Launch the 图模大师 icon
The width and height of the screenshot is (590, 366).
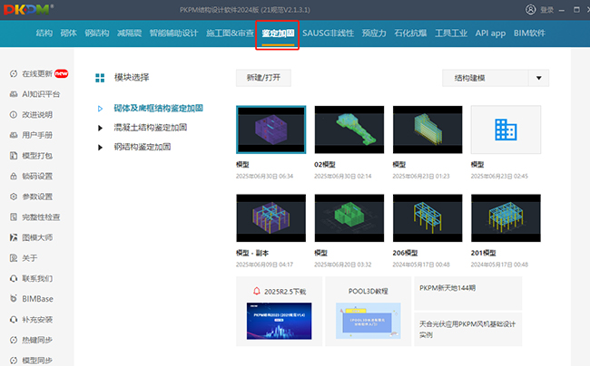[x=14, y=237]
